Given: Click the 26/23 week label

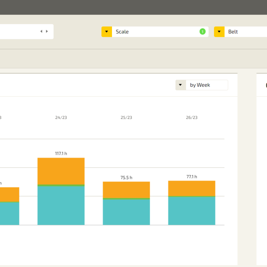Looking at the screenshot, I should pyautogui.click(x=191, y=118).
